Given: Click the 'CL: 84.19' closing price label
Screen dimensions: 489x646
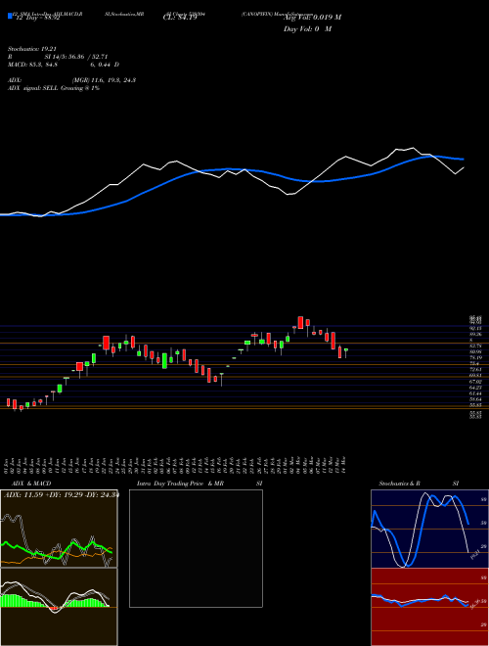Looking at the screenshot, I should [x=180, y=18].
